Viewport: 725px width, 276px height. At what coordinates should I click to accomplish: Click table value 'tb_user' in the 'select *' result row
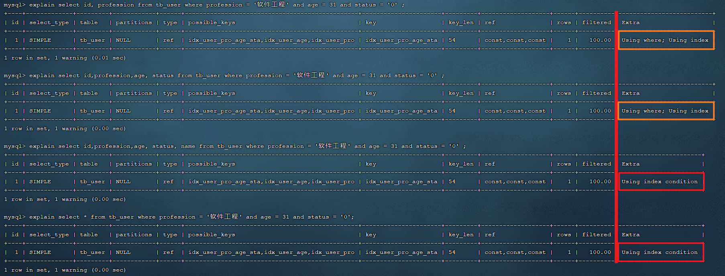tap(92, 252)
